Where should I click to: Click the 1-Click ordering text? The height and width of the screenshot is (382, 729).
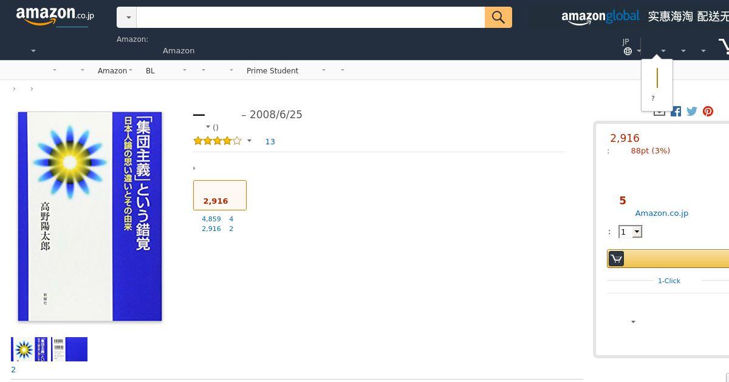pyautogui.click(x=669, y=281)
